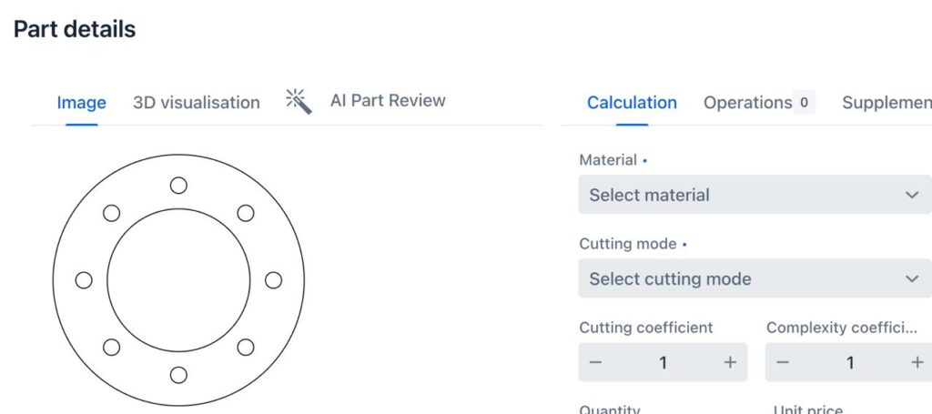The width and height of the screenshot is (932, 414).
Task: Decrease the Complexity coefficient with minus
Action: 782,362
